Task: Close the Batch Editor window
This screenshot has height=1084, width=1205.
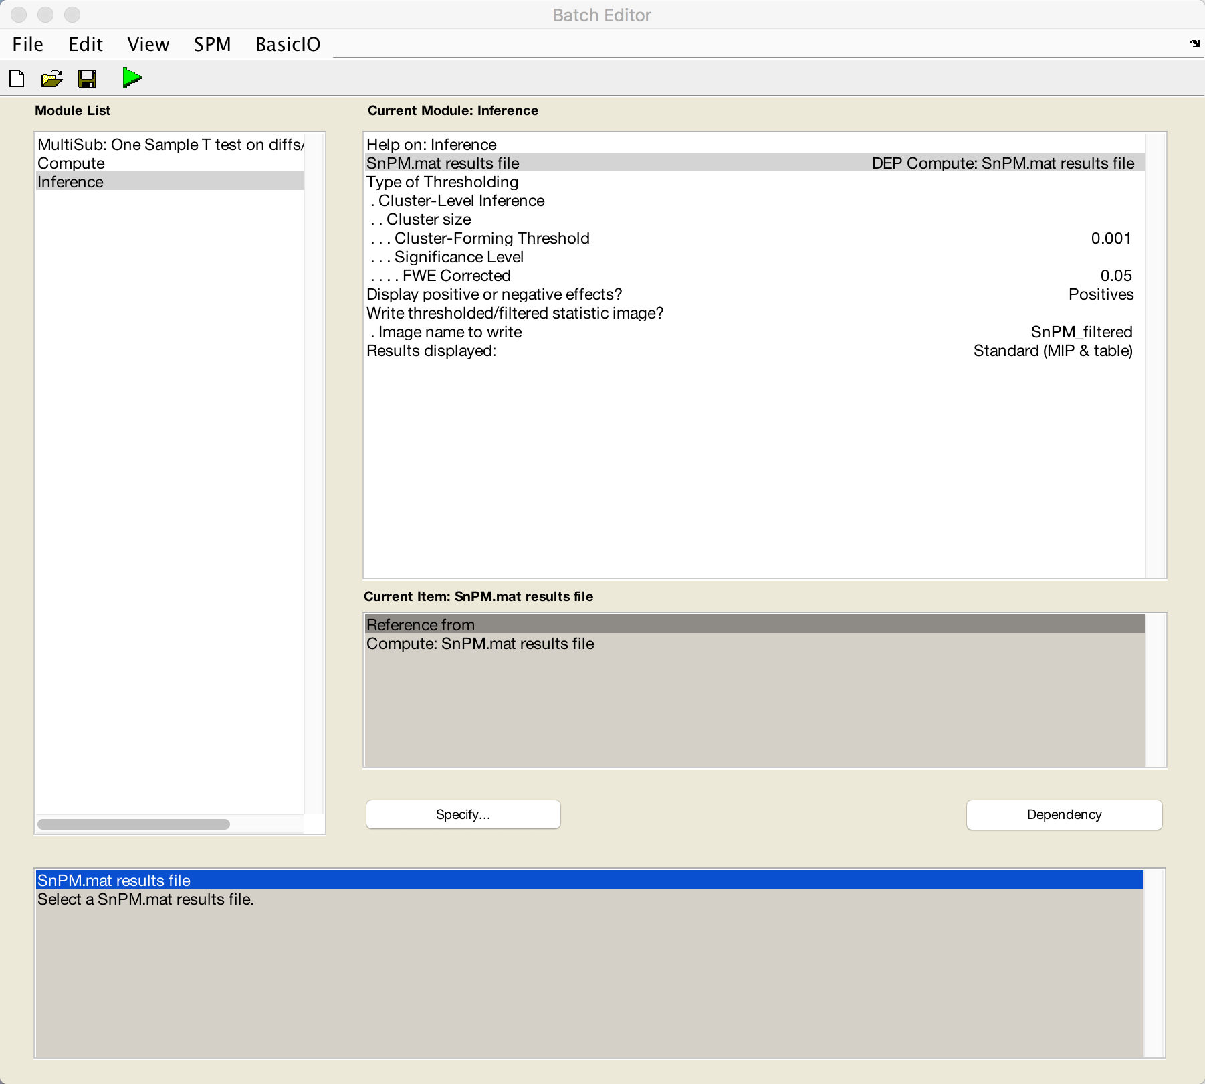Action: pos(19,15)
